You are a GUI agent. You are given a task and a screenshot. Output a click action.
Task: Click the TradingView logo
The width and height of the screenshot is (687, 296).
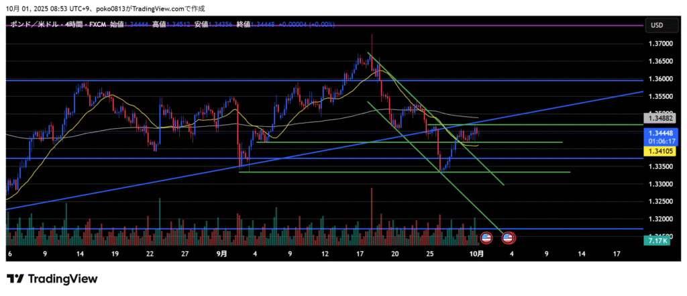coord(52,279)
